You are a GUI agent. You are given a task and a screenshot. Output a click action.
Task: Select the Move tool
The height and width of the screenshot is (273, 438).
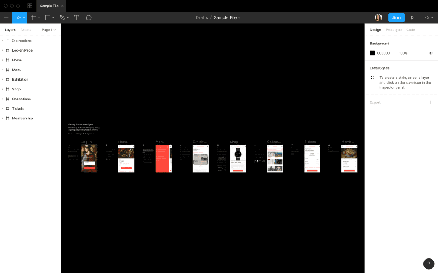(18, 17)
